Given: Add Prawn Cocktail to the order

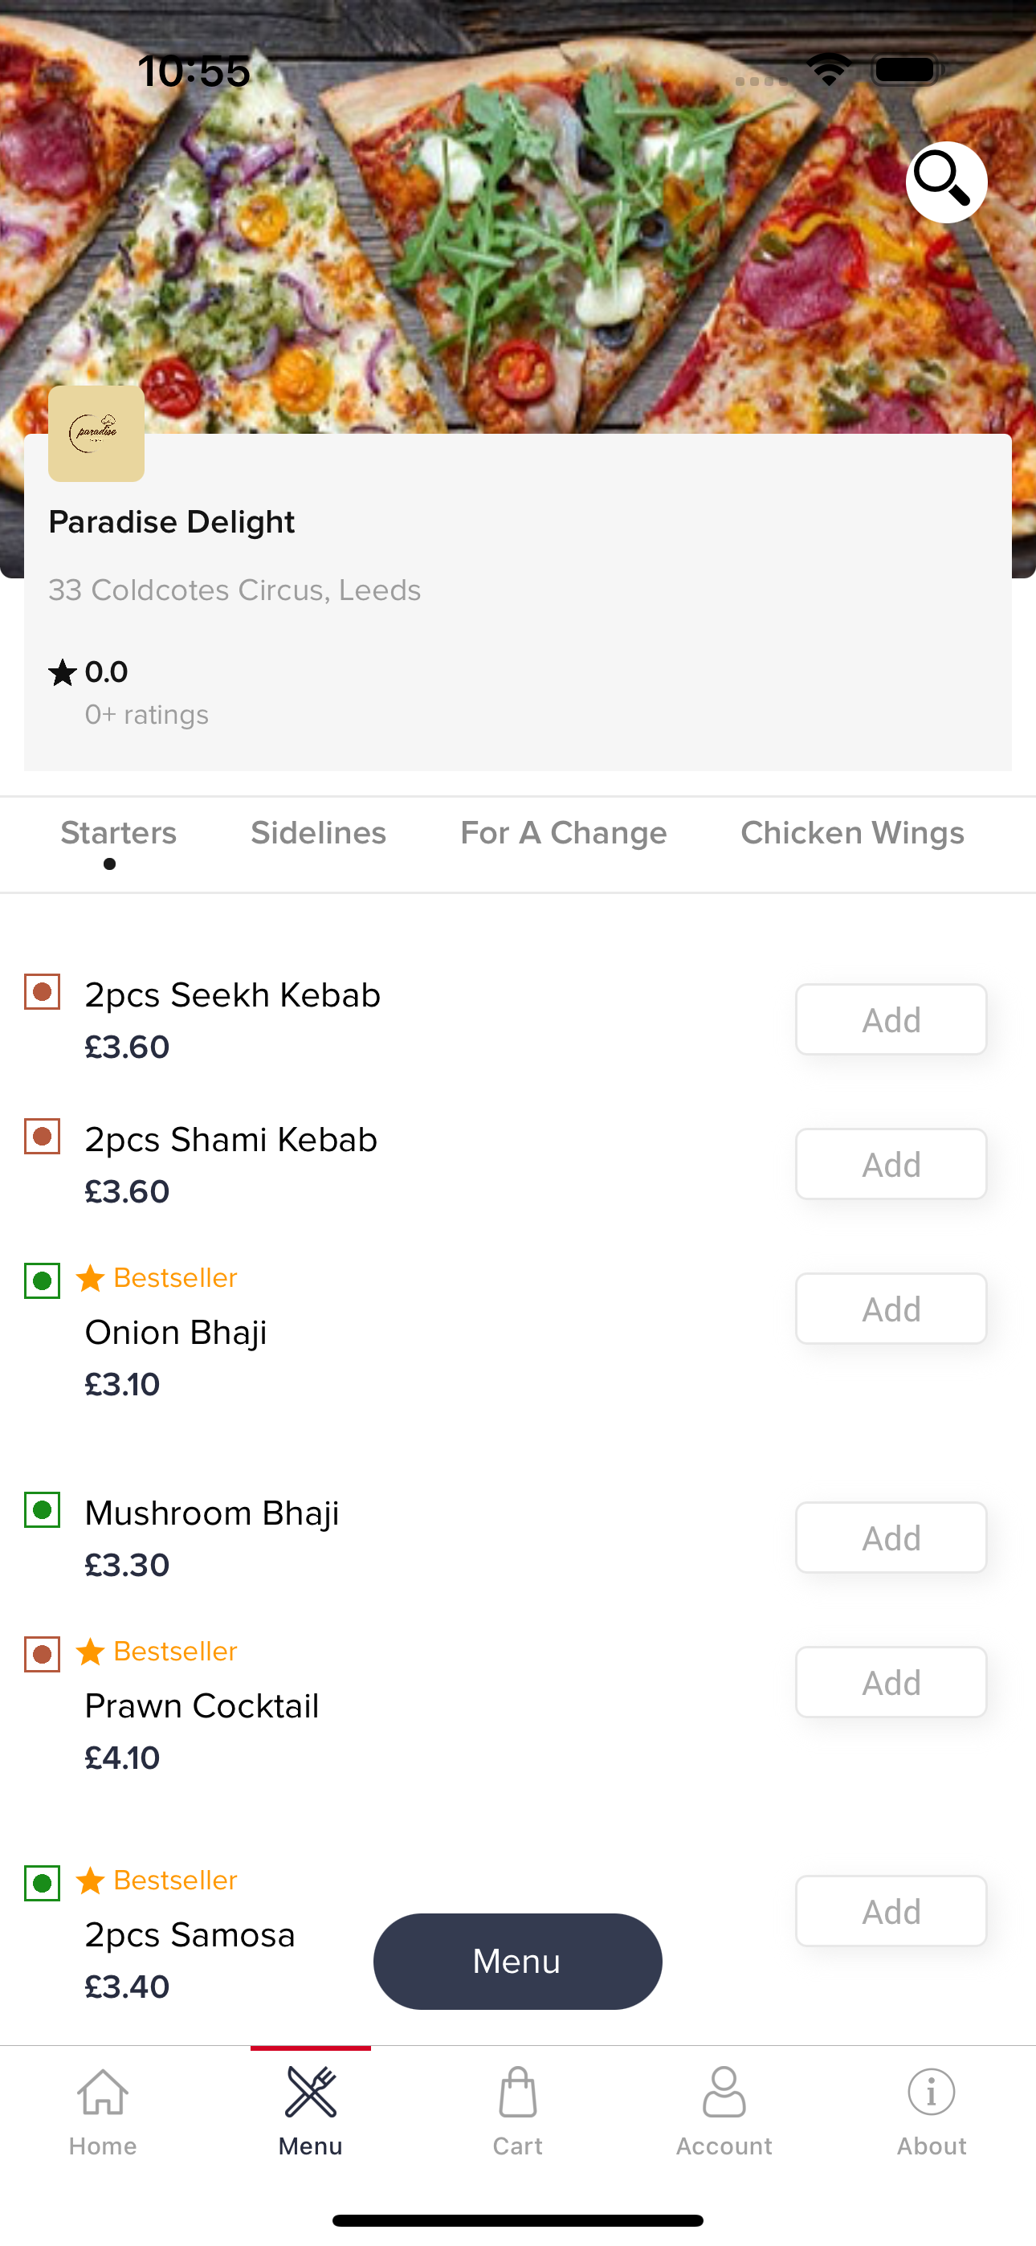Looking at the screenshot, I should [891, 1682].
